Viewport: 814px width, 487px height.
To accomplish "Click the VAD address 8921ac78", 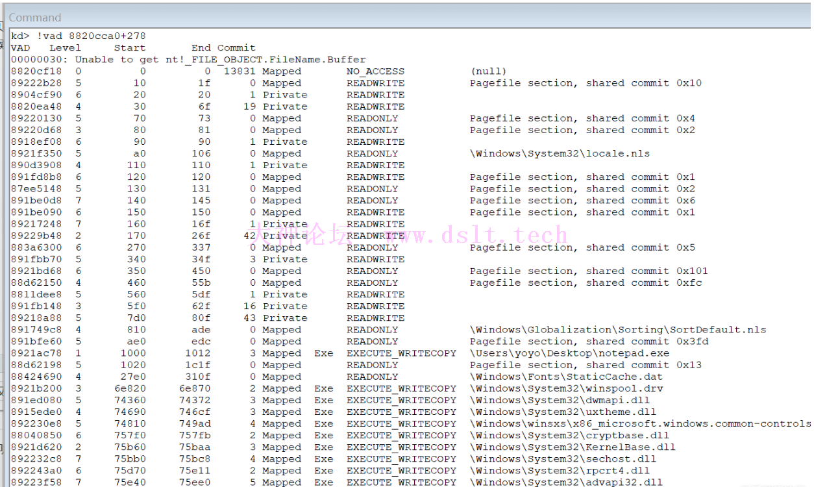I will pos(36,353).
